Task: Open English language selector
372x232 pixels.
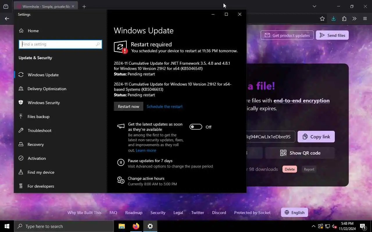Action: tap(294, 213)
